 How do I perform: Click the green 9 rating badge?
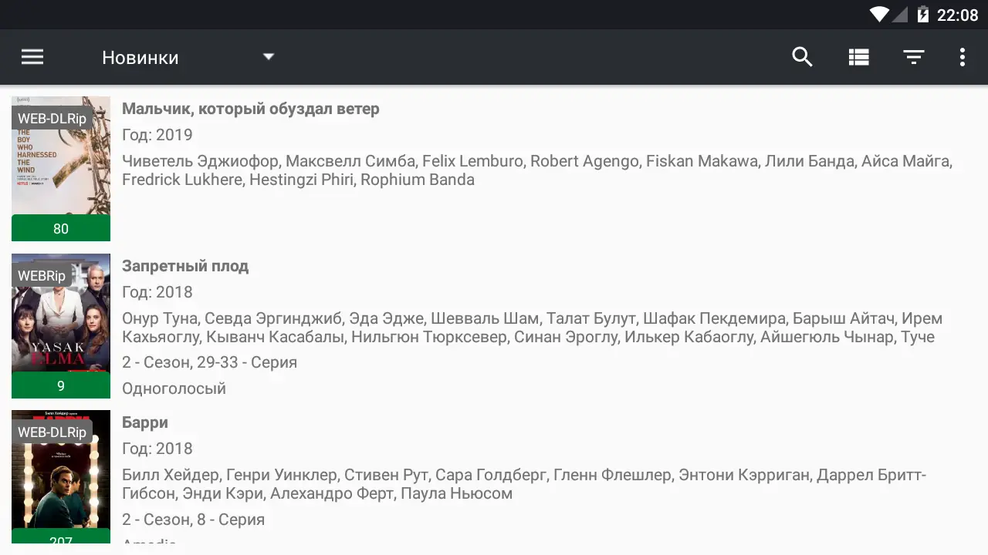[x=61, y=385]
